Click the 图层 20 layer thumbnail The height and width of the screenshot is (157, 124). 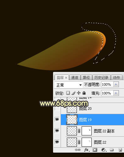coord(72,109)
